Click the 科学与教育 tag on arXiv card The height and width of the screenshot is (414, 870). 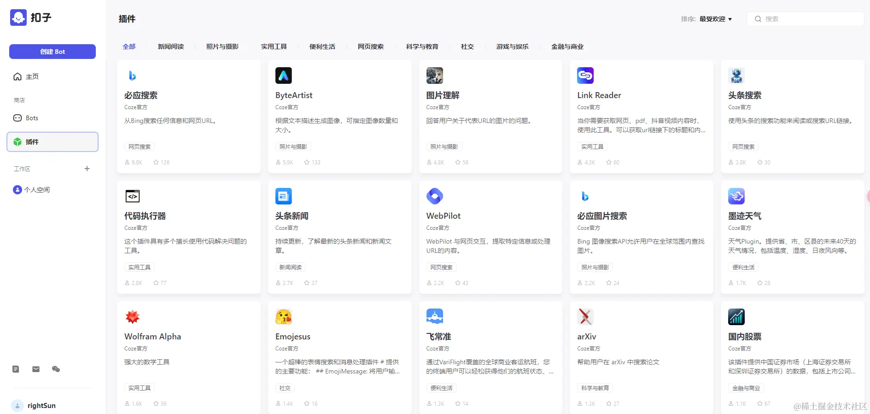pyautogui.click(x=595, y=388)
